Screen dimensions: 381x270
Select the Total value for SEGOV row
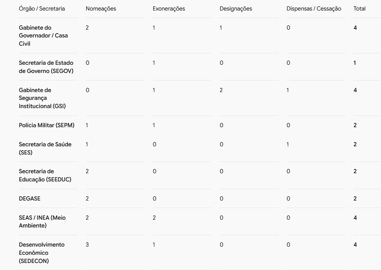(355, 63)
